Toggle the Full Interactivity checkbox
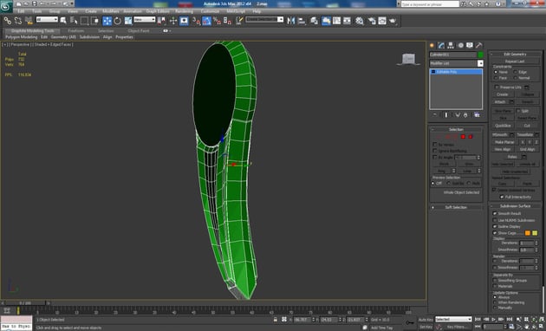The height and width of the screenshot is (331, 546). [x=502, y=197]
